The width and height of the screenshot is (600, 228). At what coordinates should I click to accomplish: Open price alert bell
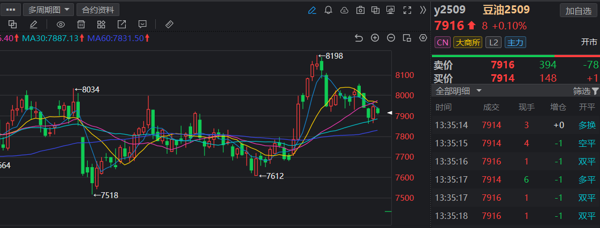click(329, 10)
